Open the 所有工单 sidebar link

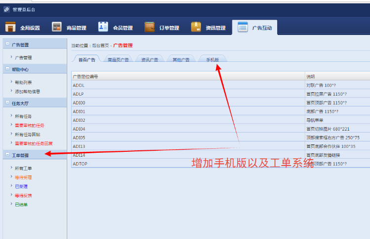tap(23, 169)
